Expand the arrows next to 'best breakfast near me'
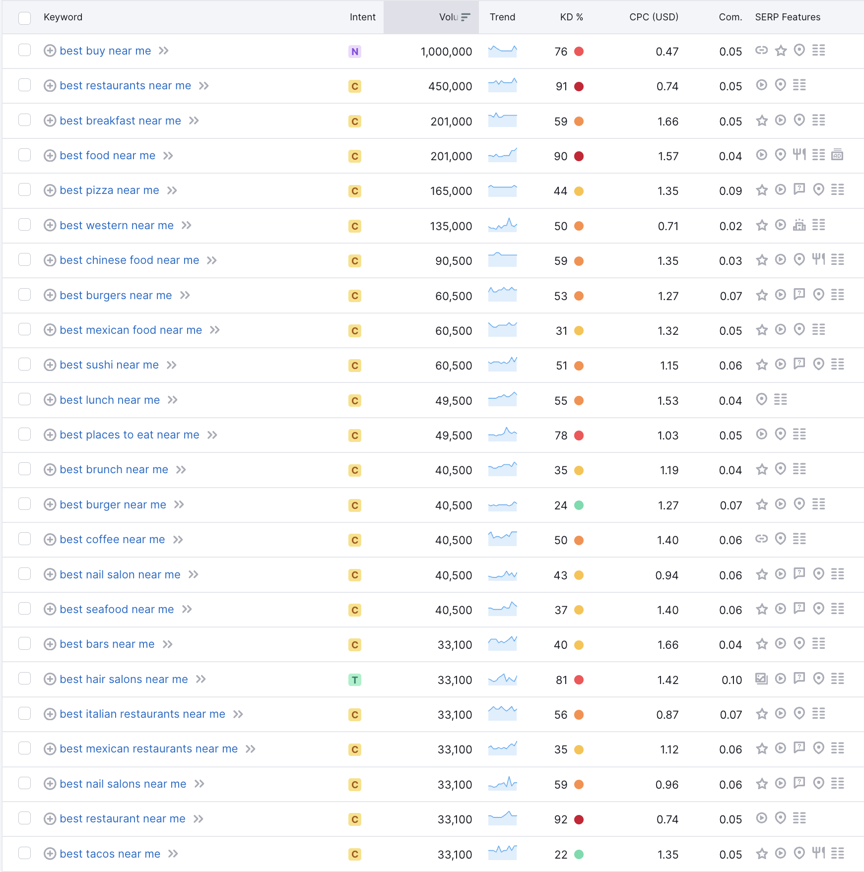This screenshot has width=864, height=872. [194, 121]
